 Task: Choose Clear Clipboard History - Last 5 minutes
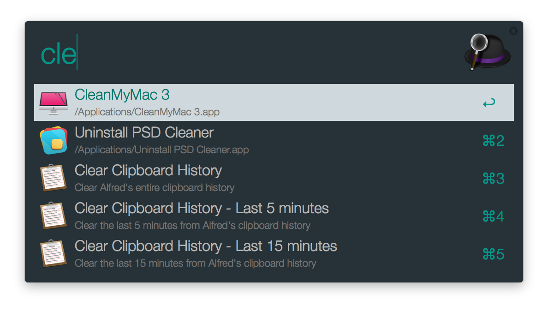[x=202, y=209]
